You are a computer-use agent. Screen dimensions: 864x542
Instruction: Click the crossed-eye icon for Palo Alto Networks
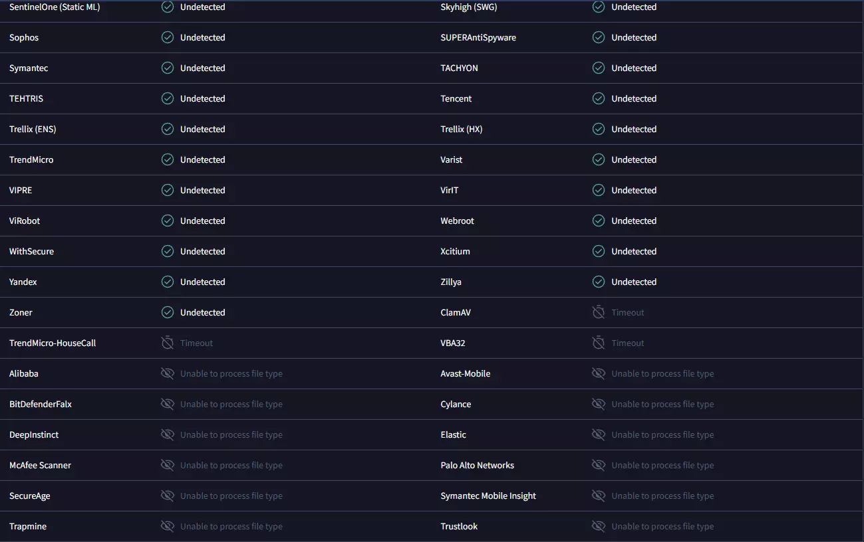pos(599,465)
